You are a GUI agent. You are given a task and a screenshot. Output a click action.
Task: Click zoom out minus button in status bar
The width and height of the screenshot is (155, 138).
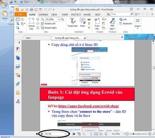pos(127,134)
